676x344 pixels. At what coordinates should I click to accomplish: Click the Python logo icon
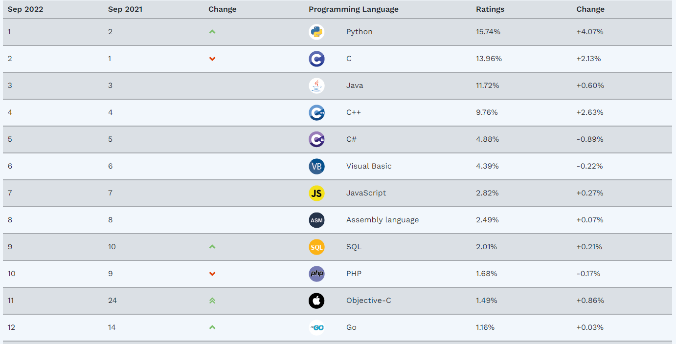(316, 32)
